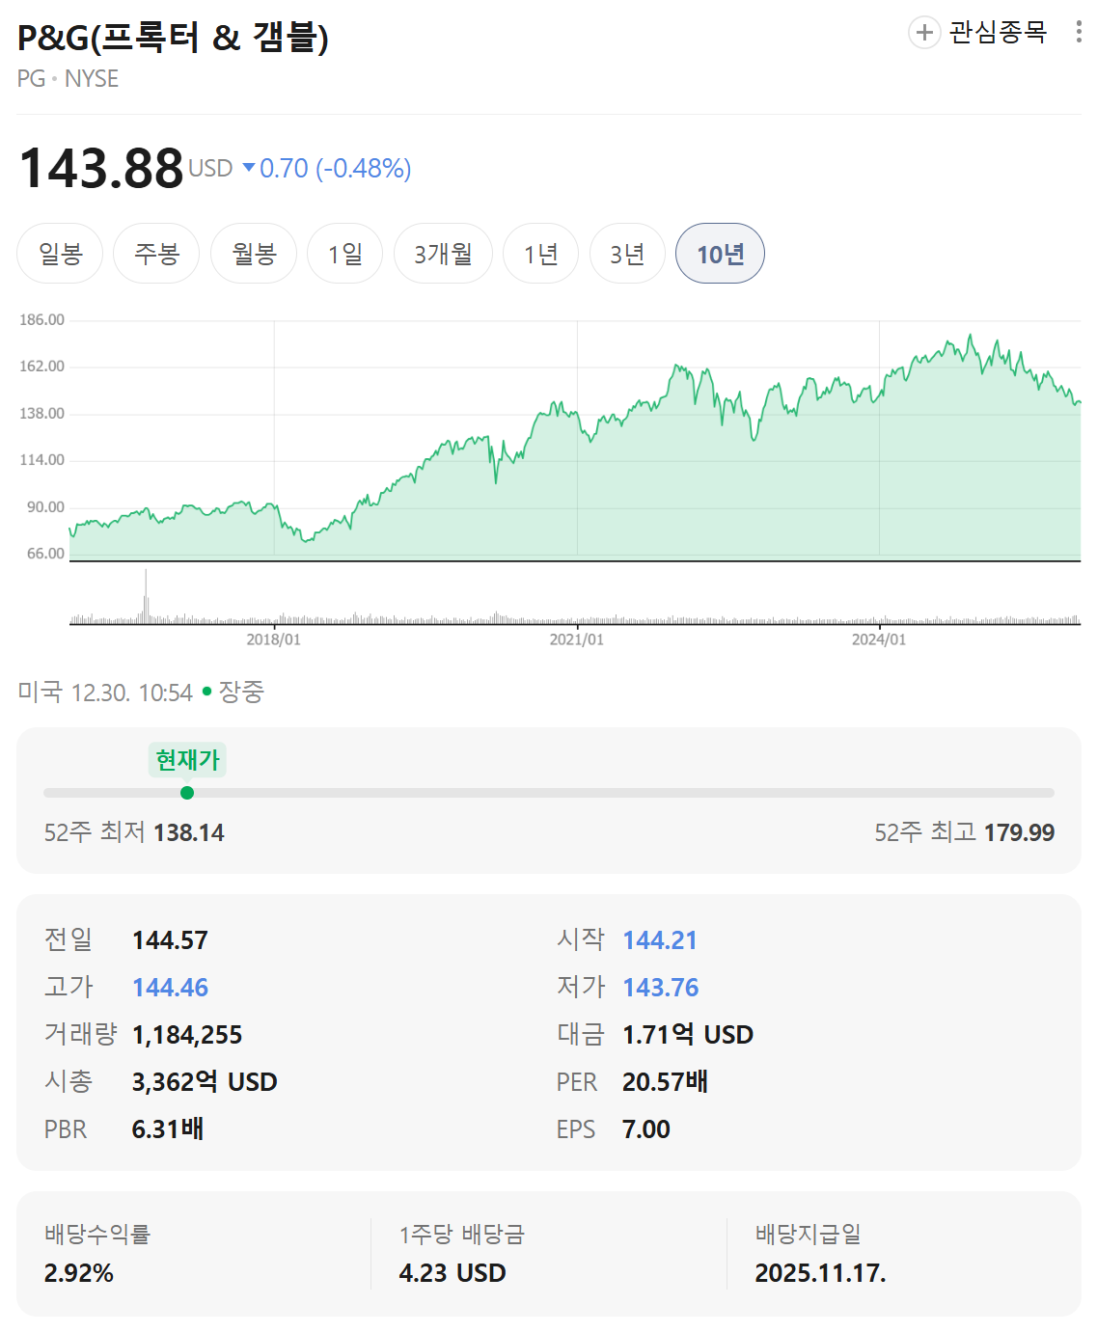Click the price chart near 2021/01
Image resolution: width=1097 pixels, height=1332 pixels.
(577, 439)
